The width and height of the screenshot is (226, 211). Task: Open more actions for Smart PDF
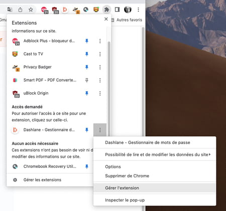click(100, 80)
